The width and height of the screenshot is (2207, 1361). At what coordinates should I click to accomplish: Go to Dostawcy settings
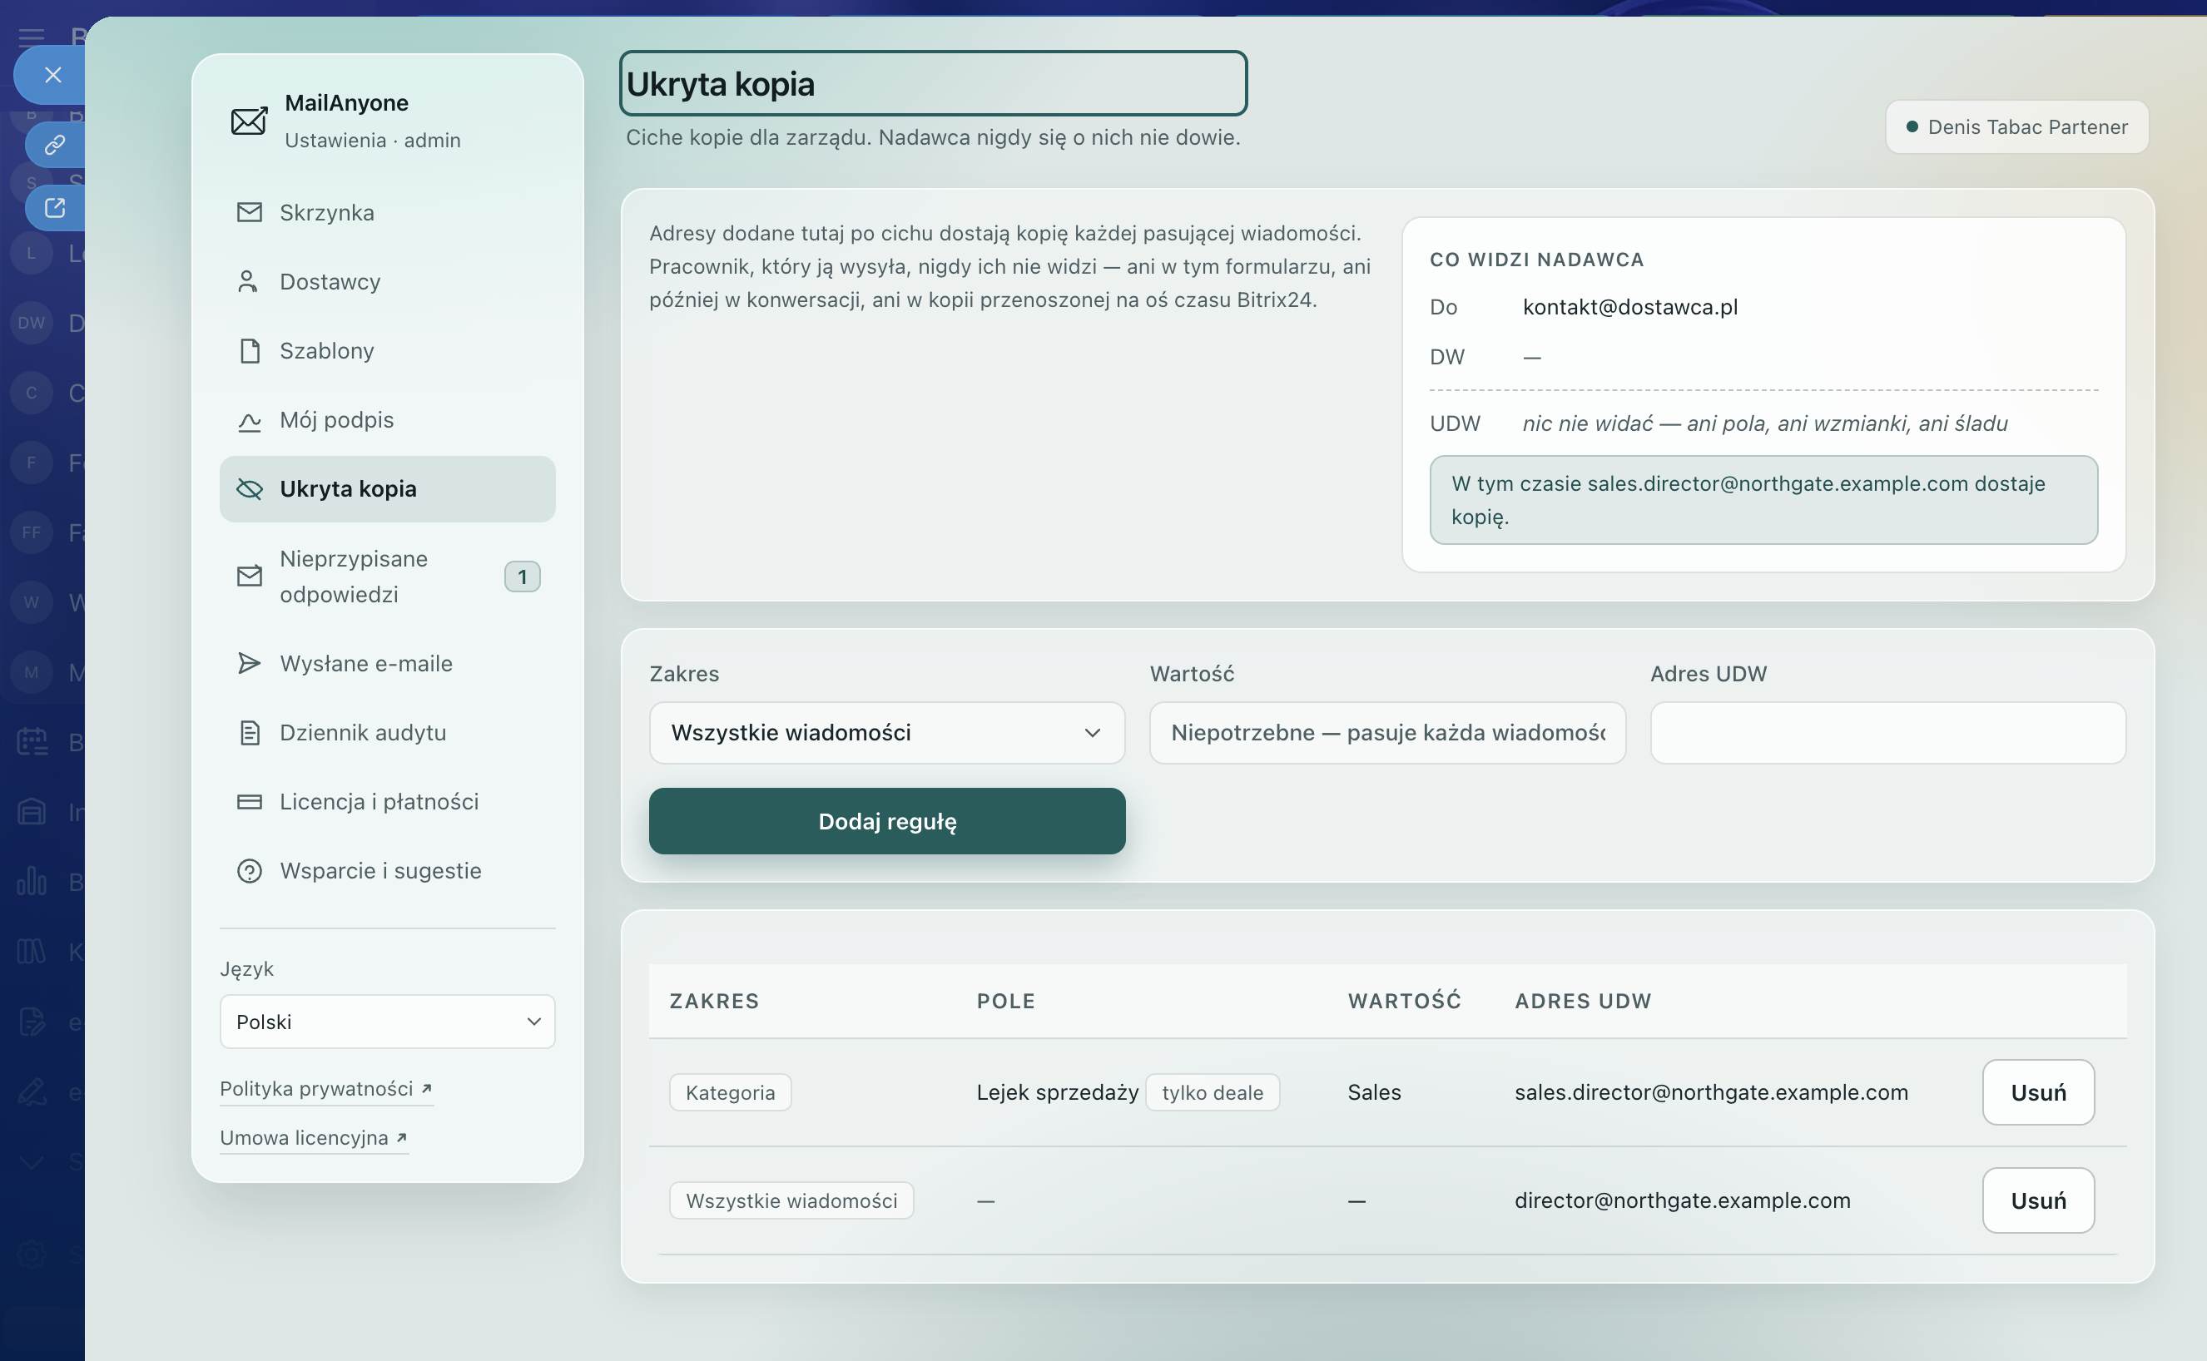coord(387,282)
